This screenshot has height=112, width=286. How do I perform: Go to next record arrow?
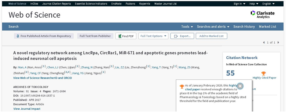tap(278, 43)
